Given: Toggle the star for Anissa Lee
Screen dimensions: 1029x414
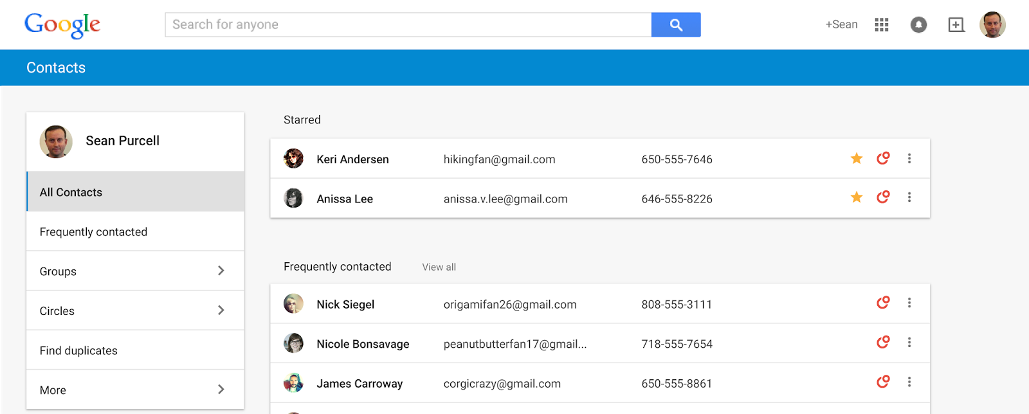Looking at the screenshot, I should 856,197.
